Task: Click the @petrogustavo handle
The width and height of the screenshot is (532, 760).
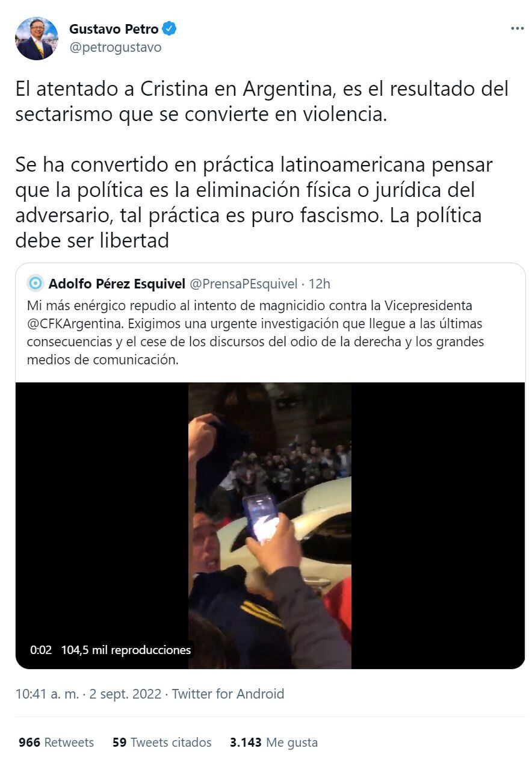Action: point(115,48)
